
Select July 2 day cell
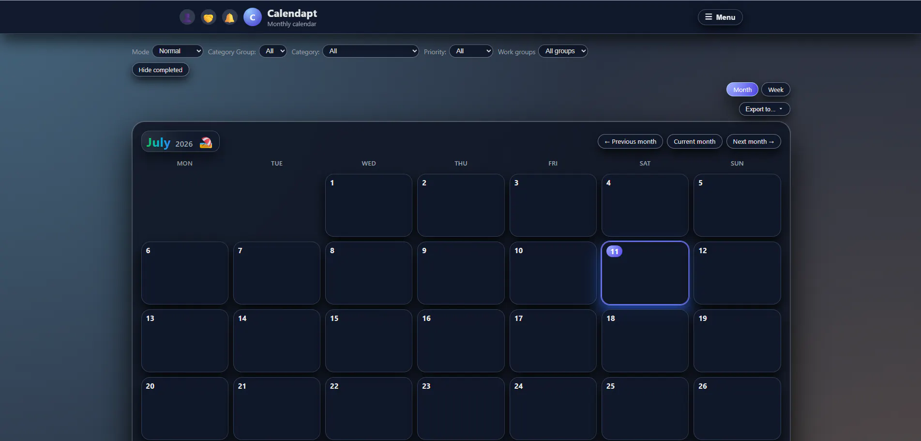[461, 205]
